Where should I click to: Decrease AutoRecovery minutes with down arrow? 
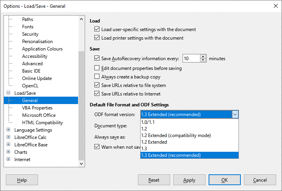[x=203, y=60]
